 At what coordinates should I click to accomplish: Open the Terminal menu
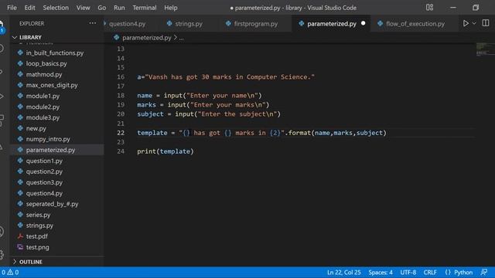tap(145, 8)
